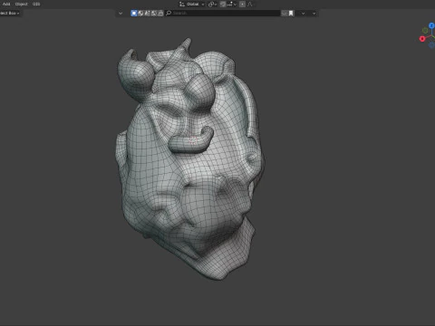Expand the last chevron in the header
Viewport: 435px width, 326px height.
point(314,14)
